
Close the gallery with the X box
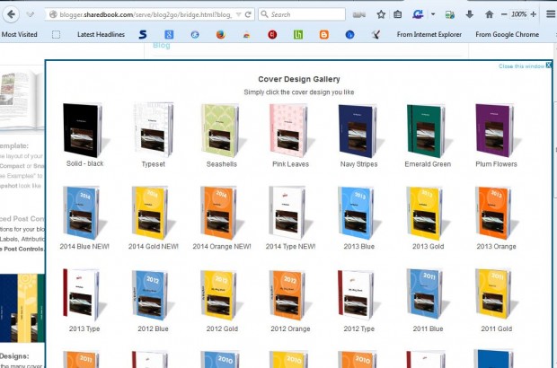pos(549,66)
